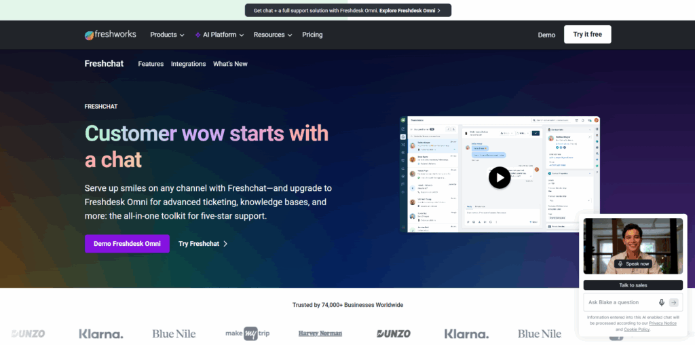Image resolution: width=695 pixels, height=345 pixels.
Task: Click the Demo link in top navigation
Action: point(546,35)
